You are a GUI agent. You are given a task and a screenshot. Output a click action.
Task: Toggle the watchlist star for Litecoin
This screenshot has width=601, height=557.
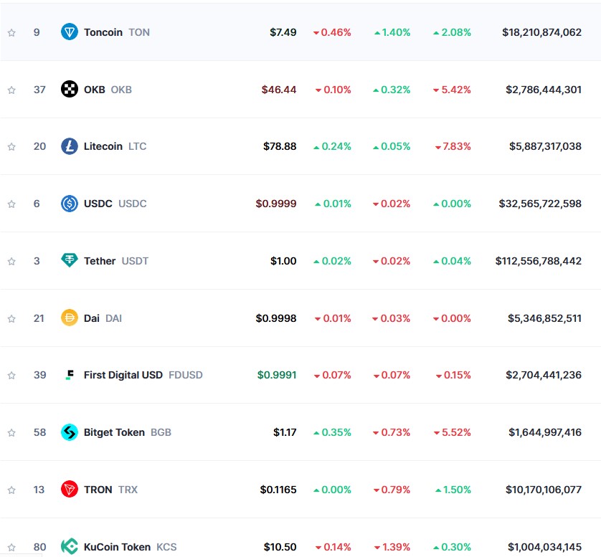coord(11,146)
